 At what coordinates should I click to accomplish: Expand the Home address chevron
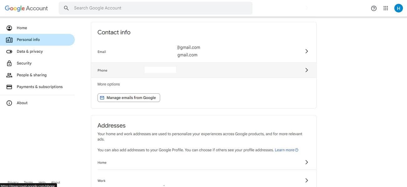tap(307, 162)
